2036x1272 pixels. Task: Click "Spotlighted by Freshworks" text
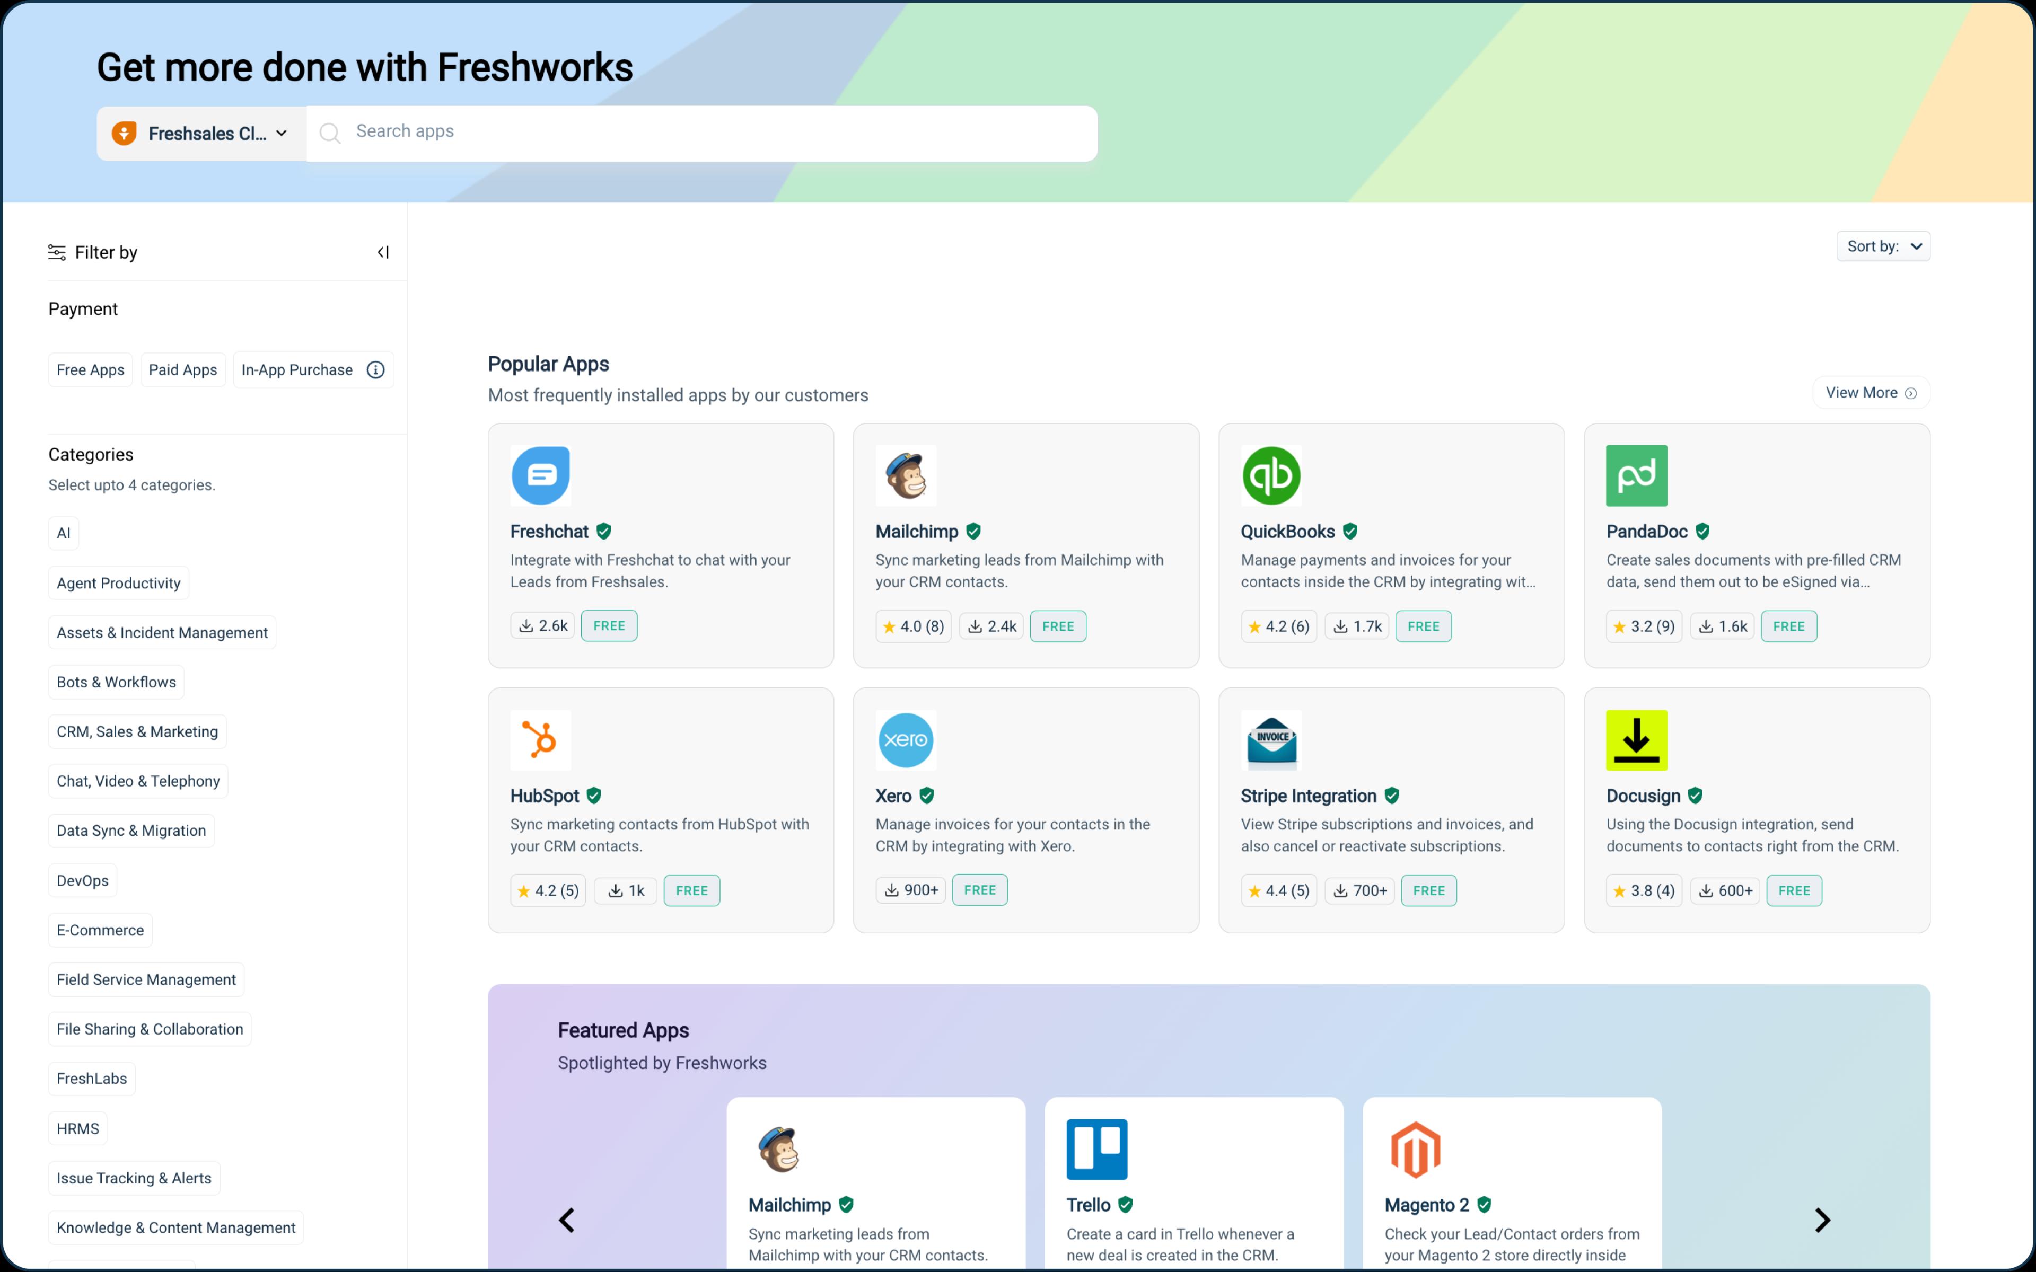662,1063
